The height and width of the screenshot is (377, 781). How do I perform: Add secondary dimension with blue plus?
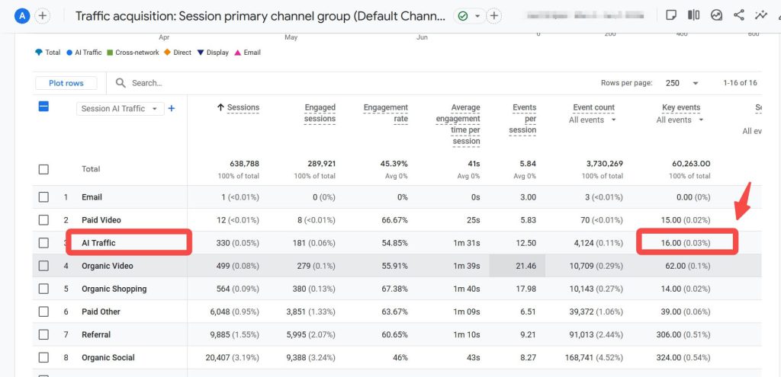pos(172,108)
